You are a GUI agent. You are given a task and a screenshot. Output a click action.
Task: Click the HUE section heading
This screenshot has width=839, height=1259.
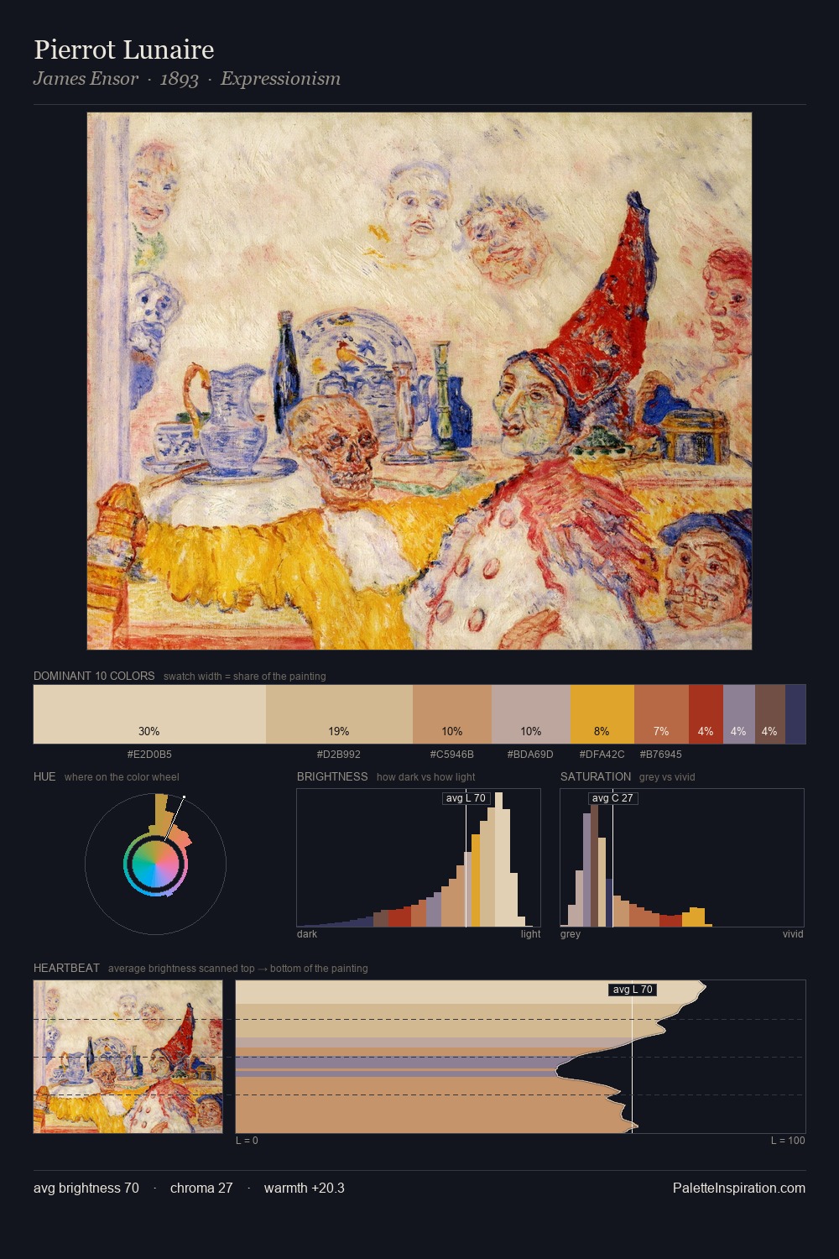pos(44,776)
